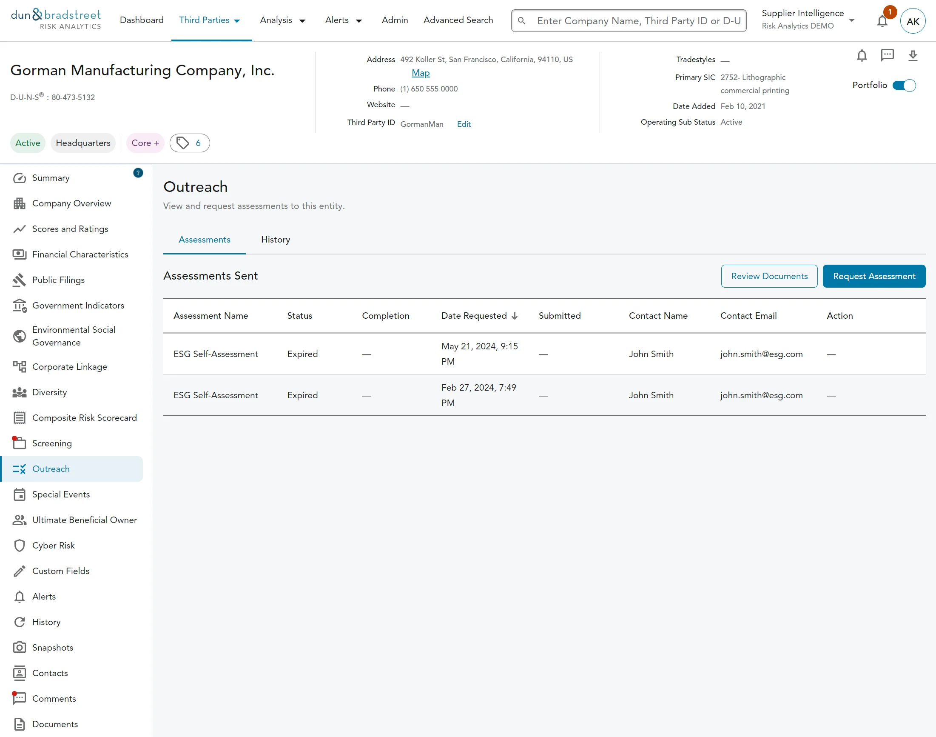Switch to the History tab
The width and height of the screenshot is (936, 737).
[x=276, y=240]
